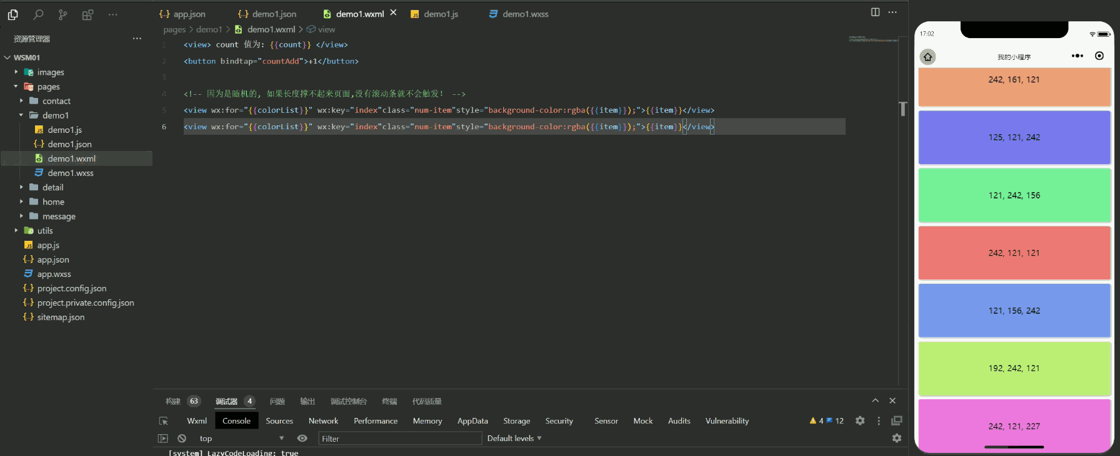Open the source control icon
The image size is (1120, 456).
coord(62,14)
